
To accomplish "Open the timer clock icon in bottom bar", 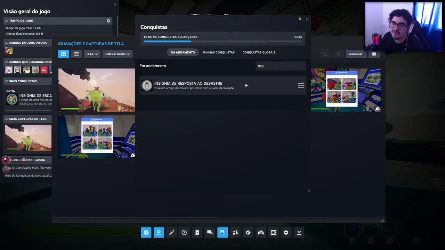I will (x=184, y=233).
